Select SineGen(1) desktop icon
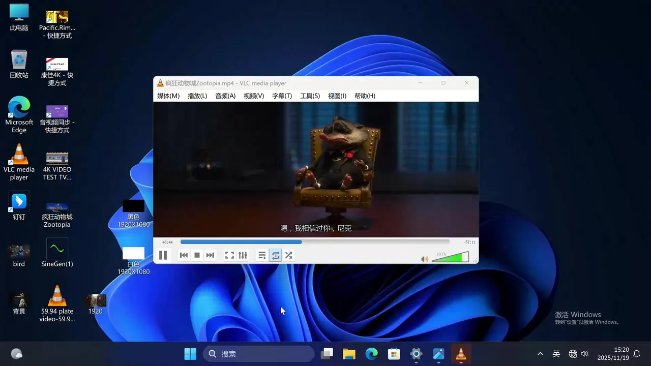Viewport: 651px width, 366px height. tap(57, 253)
